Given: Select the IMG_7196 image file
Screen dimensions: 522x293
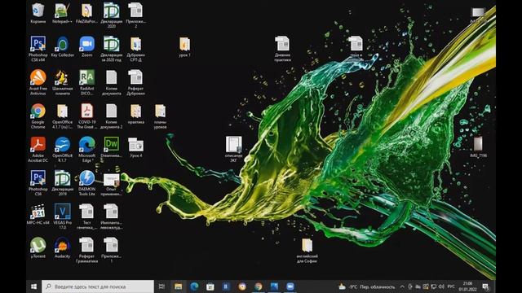Looking at the screenshot, I should [478, 146].
